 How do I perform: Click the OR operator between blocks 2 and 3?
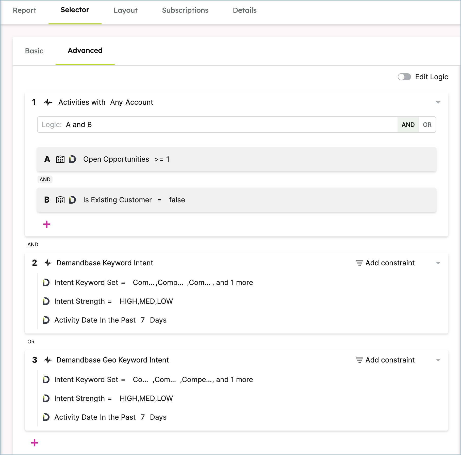tap(31, 342)
